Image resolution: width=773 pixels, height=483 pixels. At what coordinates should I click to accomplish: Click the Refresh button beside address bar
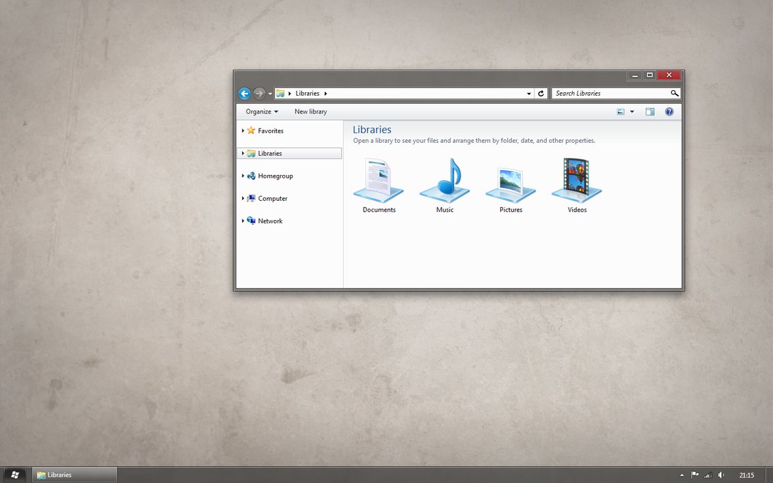[x=541, y=94]
